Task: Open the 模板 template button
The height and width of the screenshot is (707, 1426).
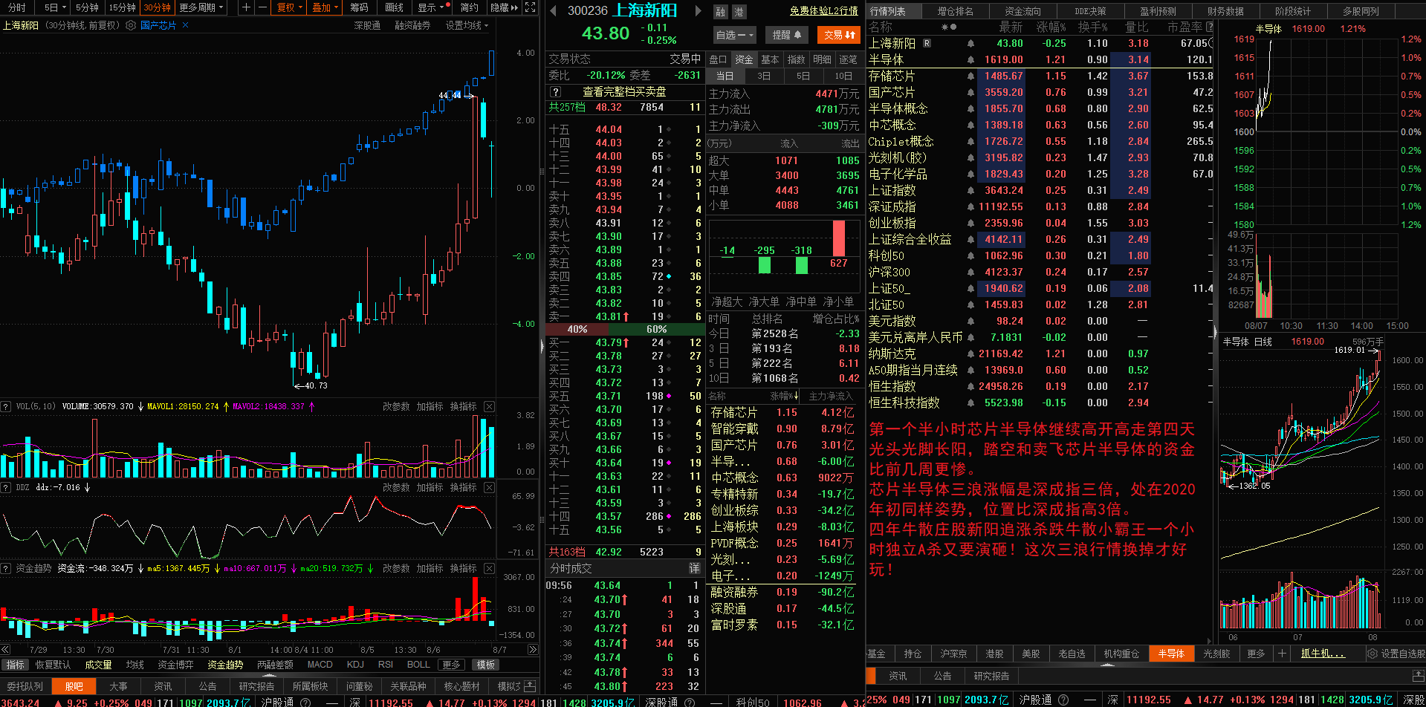Action: [x=486, y=665]
